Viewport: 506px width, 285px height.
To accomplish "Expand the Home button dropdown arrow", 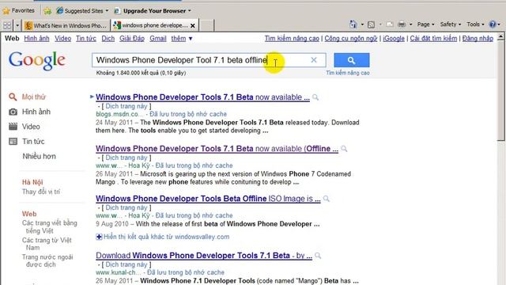I will 362,25.
